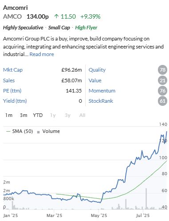Open the Mkt Cap link
Screen dimensions: 169x221
[x=13, y=70]
